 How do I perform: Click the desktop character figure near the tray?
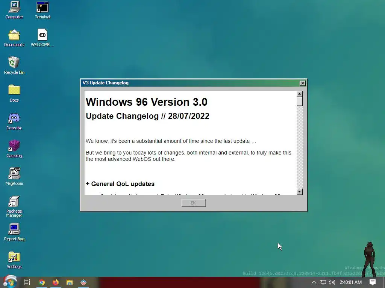click(370, 259)
